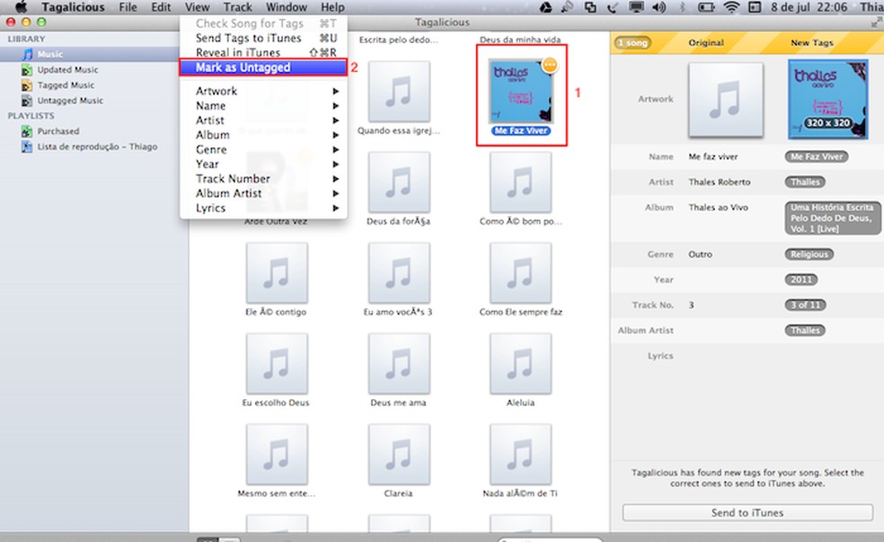Expand the Name submenu
The image size is (884, 542).
[262, 106]
